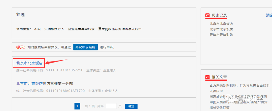Screen dimensions: 272x111
Task: Open the 中国人民银行 related article
Action: [239, 105]
